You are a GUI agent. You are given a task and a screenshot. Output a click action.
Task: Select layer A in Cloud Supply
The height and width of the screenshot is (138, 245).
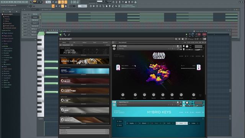[118, 67]
